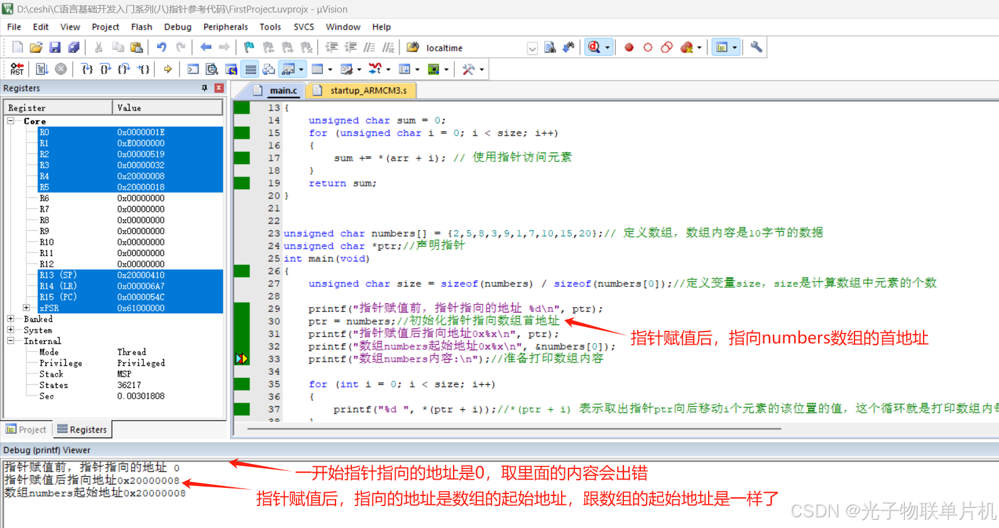Toggle the Start/Stop Debug Session button
The image size is (999, 528).
point(594,47)
